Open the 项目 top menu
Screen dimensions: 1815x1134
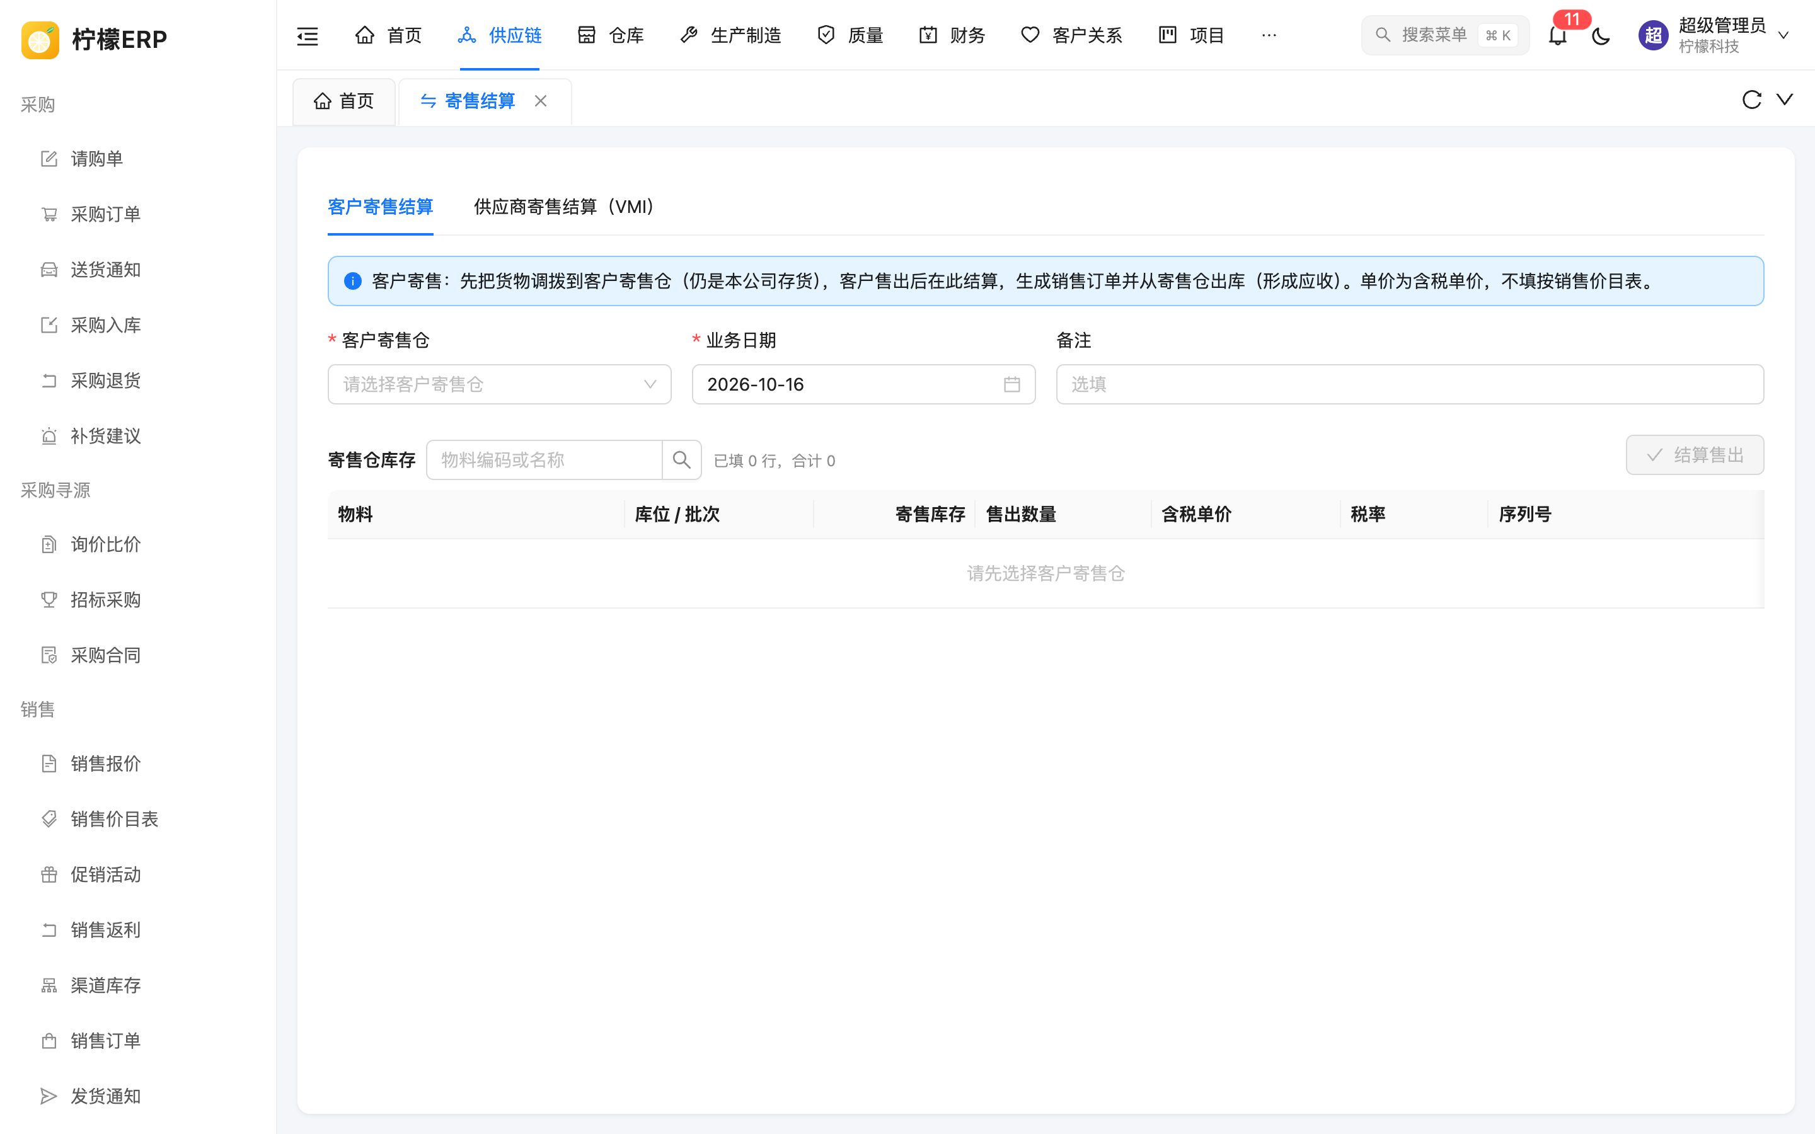[x=1192, y=35]
